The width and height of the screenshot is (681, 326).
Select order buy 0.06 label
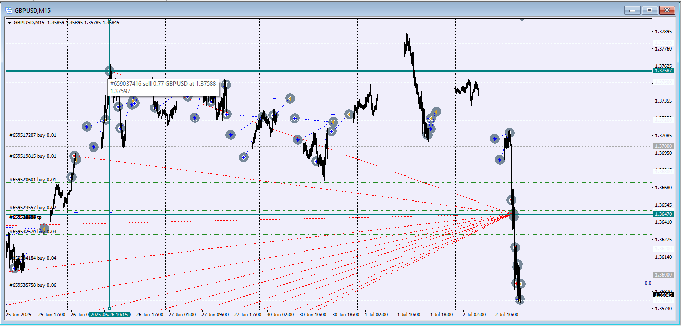(x=33, y=285)
